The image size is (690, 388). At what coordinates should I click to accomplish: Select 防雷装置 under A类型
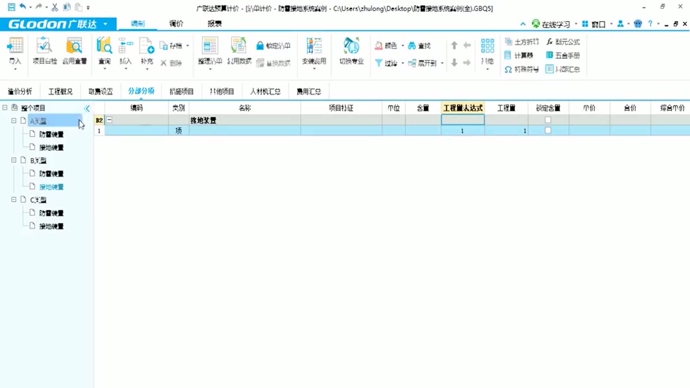[51, 134]
